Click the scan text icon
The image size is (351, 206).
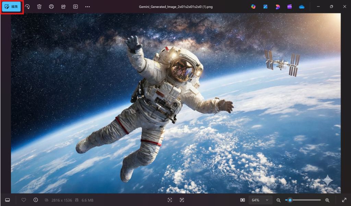click(x=182, y=200)
